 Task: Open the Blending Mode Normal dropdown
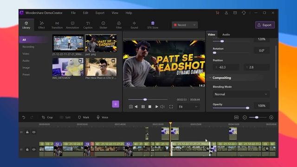click(x=241, y=94)
